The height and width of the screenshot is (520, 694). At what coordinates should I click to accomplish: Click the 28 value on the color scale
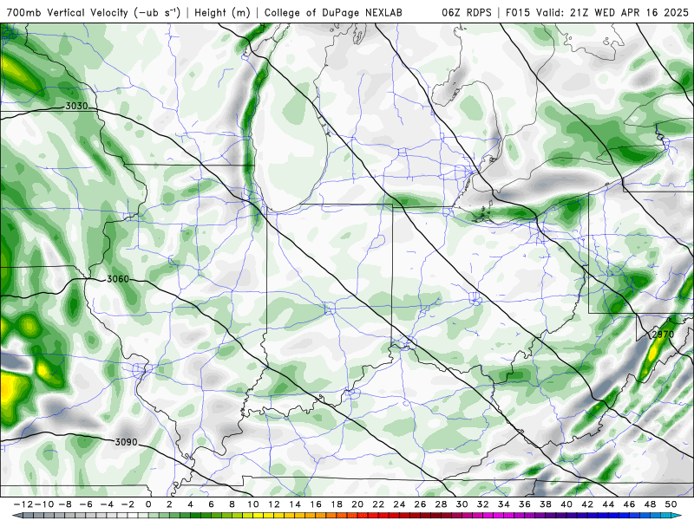pyautogui.click(x=441, y=504)
